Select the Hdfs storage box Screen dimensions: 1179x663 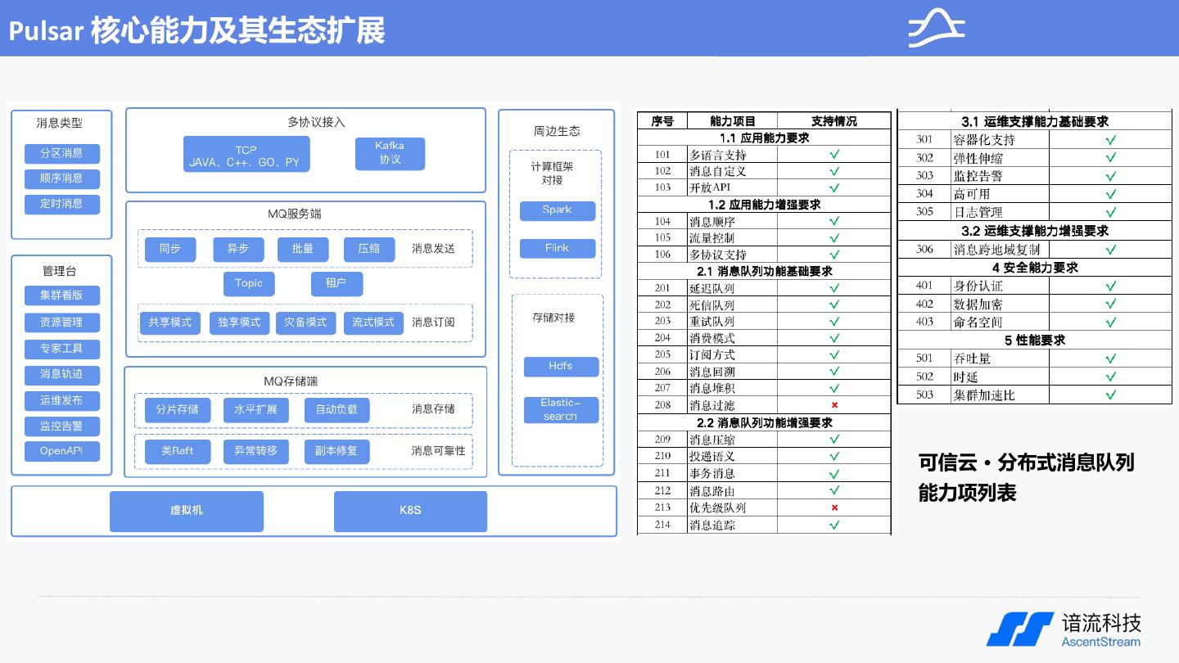562,367
